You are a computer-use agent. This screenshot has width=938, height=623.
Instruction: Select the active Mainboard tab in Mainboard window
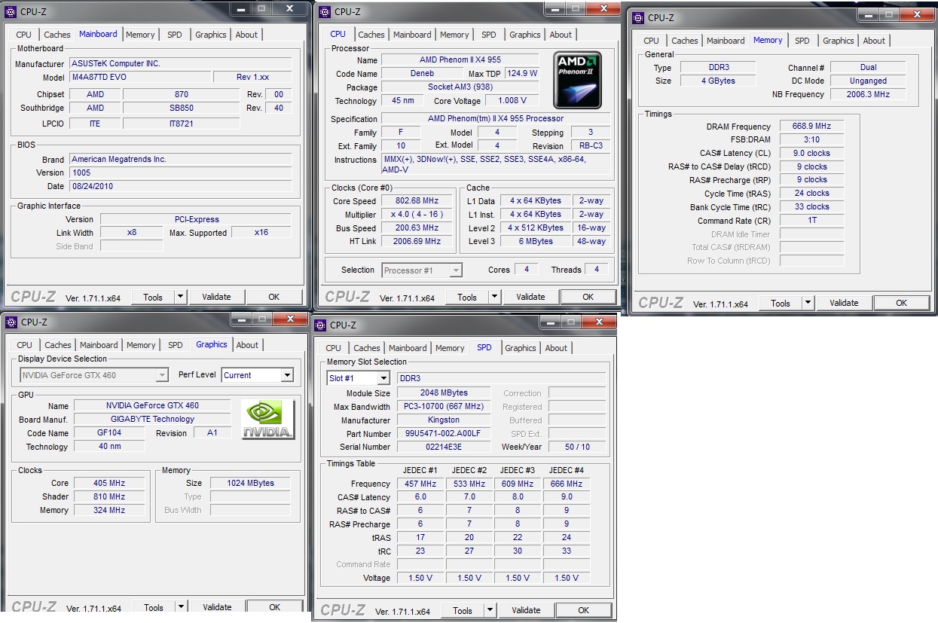(x=98, y=34)
